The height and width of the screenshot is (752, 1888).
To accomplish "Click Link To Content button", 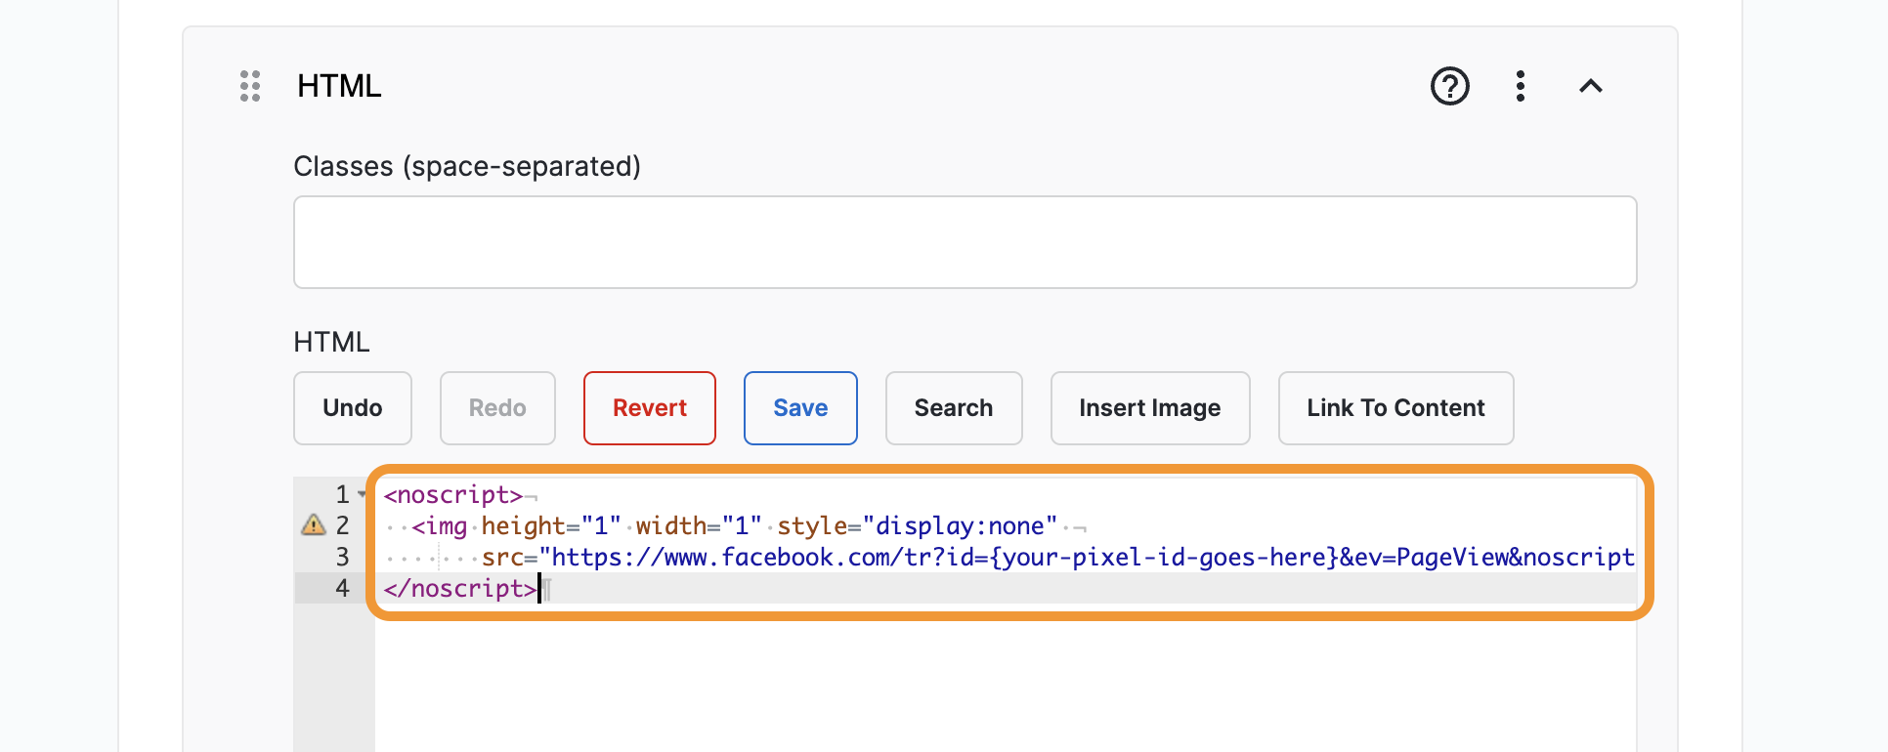I will [1395, 408].
